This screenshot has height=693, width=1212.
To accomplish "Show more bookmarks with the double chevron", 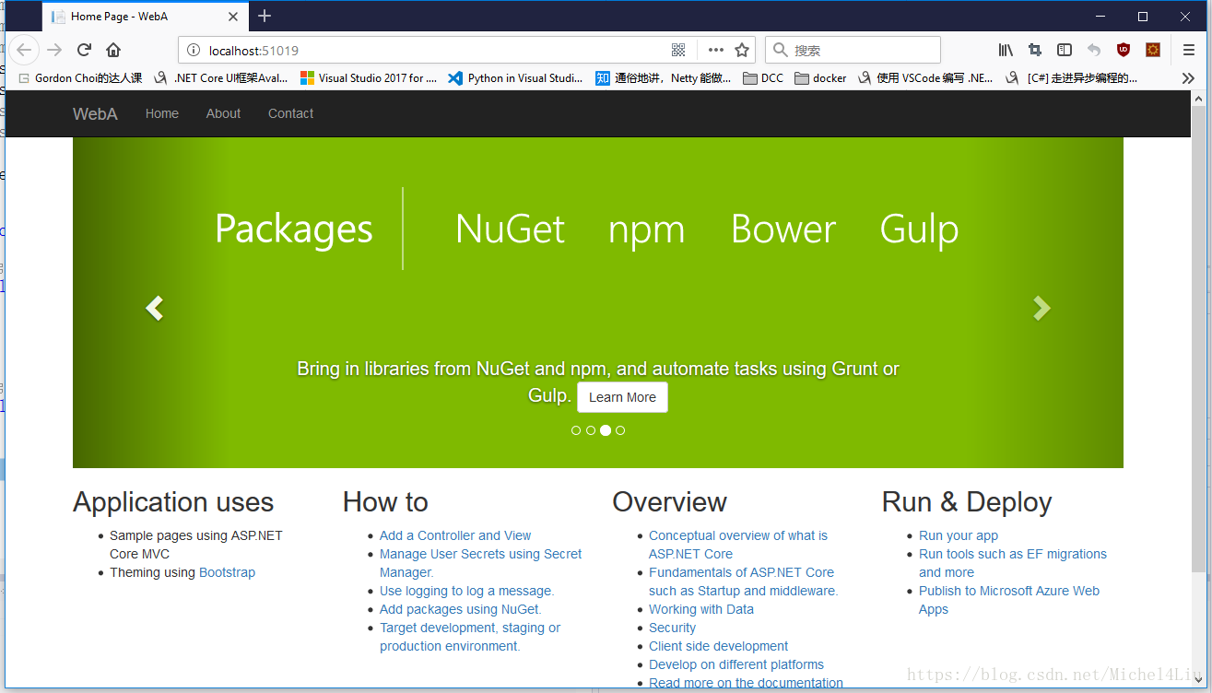I will point(1188,78).
